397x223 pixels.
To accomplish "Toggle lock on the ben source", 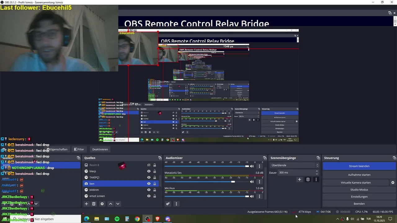I will pos(154,184).
